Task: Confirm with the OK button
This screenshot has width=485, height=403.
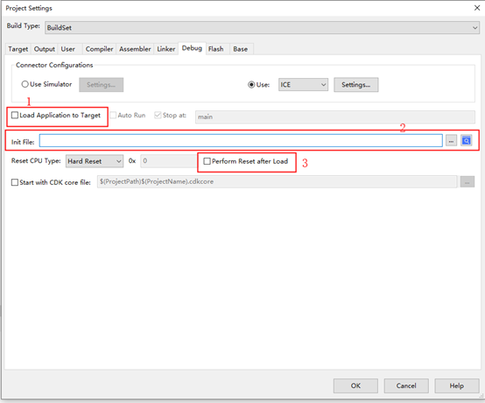Action: click(x=355, y=385)
